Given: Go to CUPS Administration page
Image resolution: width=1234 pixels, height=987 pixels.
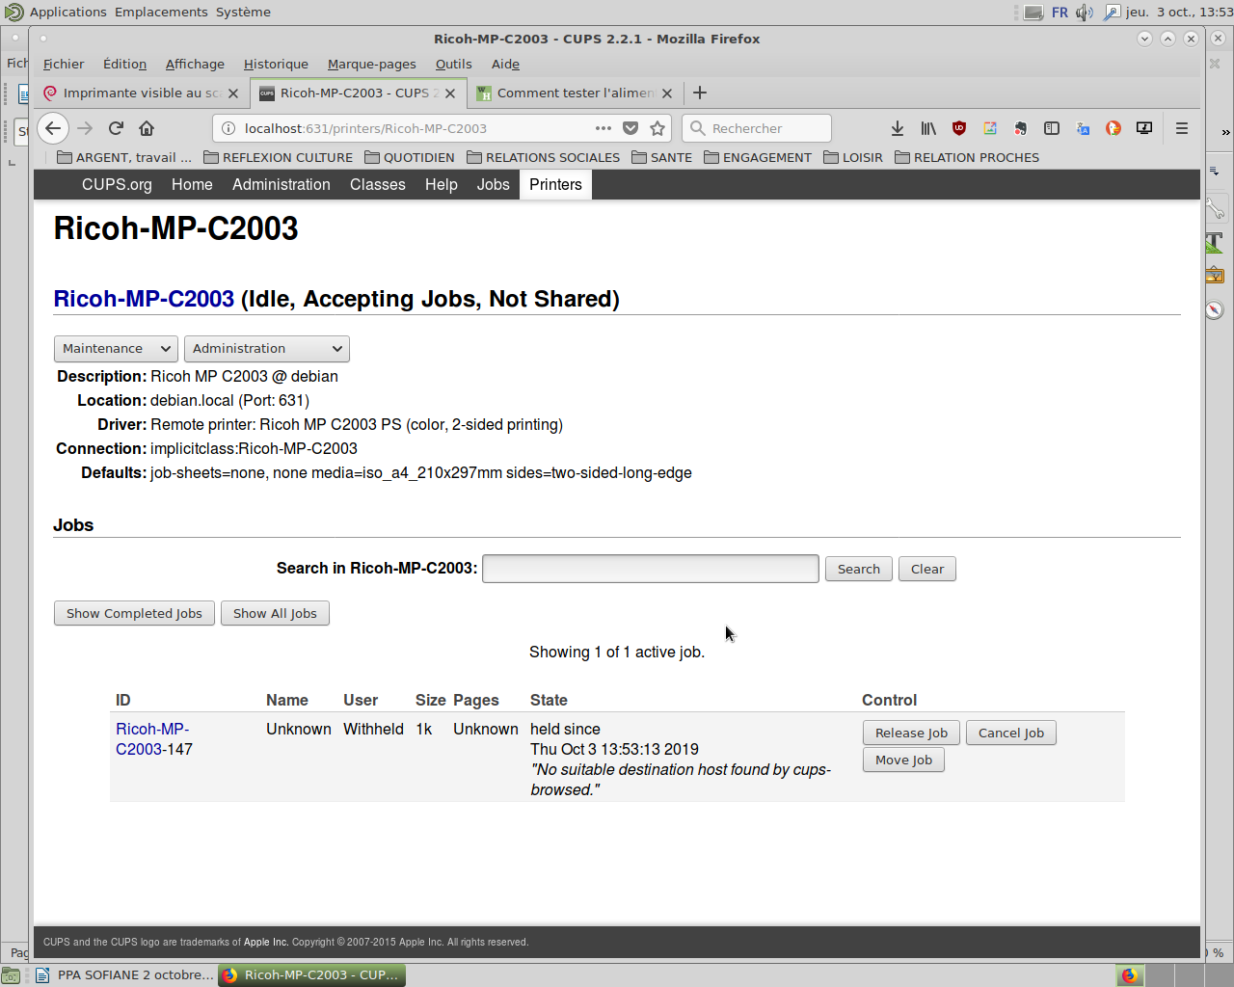Looking at the screenshot, I should pyautogui.click(x=282, y=185).
